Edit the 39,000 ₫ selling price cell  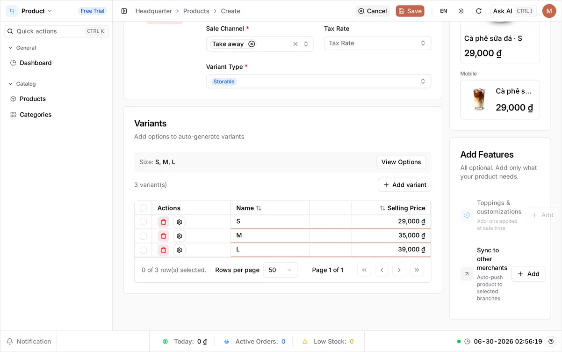[391, 249]
